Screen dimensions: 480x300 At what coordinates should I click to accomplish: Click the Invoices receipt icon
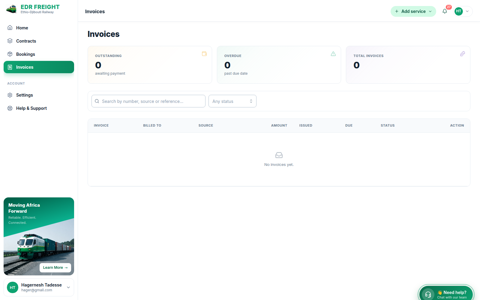10,67
